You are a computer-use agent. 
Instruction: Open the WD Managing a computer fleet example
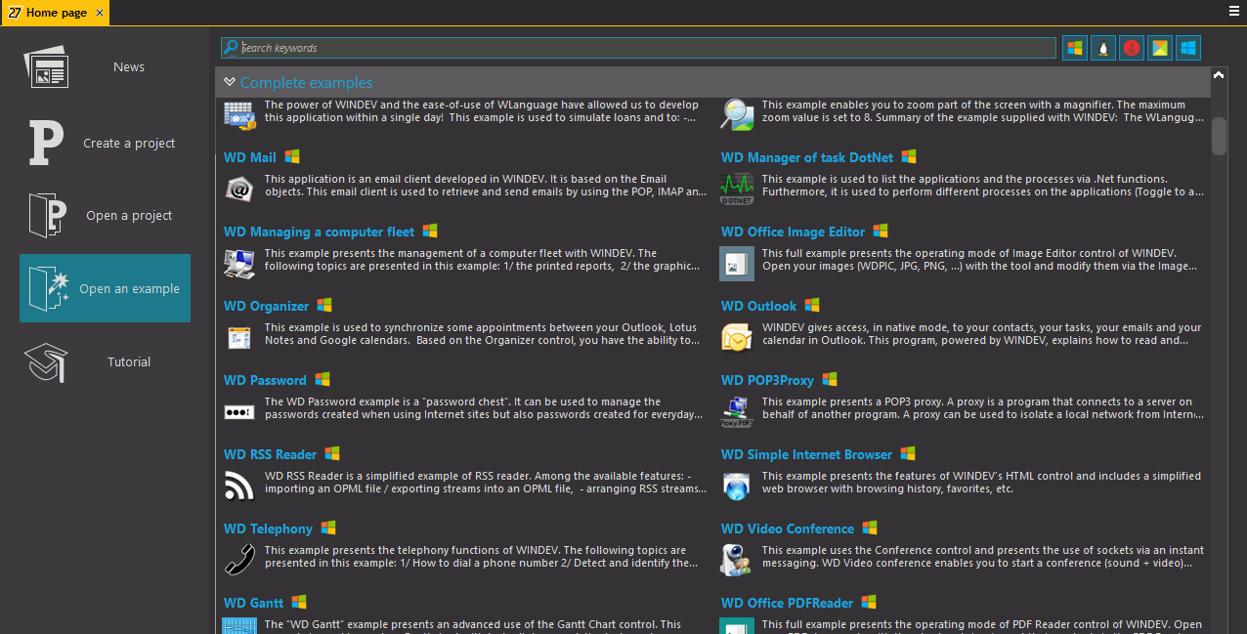tap(320, 232)
